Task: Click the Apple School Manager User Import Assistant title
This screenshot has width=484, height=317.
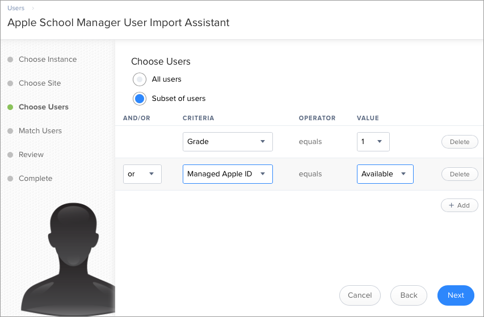Action: pyautogui.click(x=118, y=23)
